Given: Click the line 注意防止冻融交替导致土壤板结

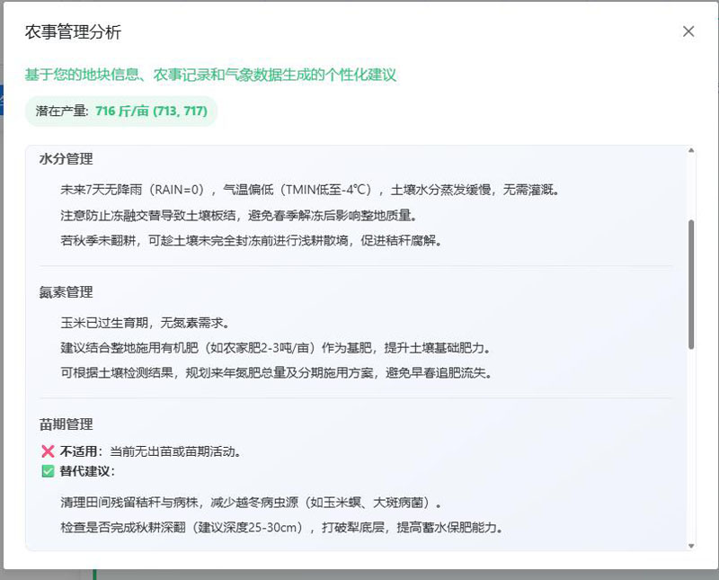Looking at the screenshot, I should click(x=239, y=215).
